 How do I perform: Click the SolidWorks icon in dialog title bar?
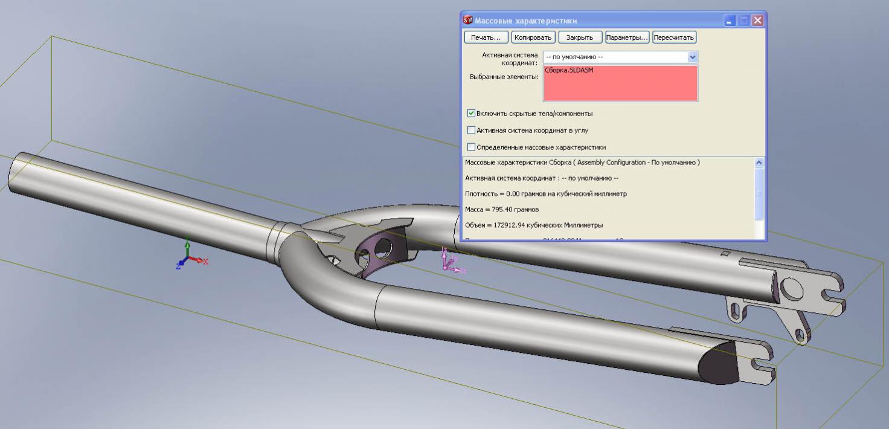467,20
